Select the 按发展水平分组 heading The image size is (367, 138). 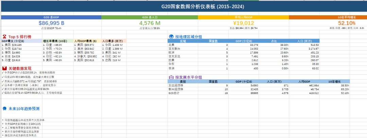(188, 77)
